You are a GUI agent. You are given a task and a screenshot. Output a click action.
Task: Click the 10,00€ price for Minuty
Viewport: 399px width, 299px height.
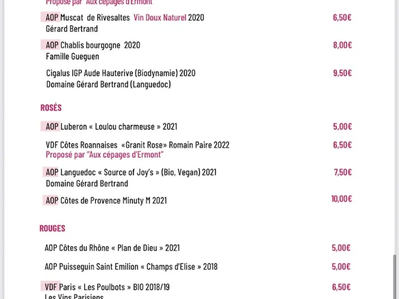(342, 199)
